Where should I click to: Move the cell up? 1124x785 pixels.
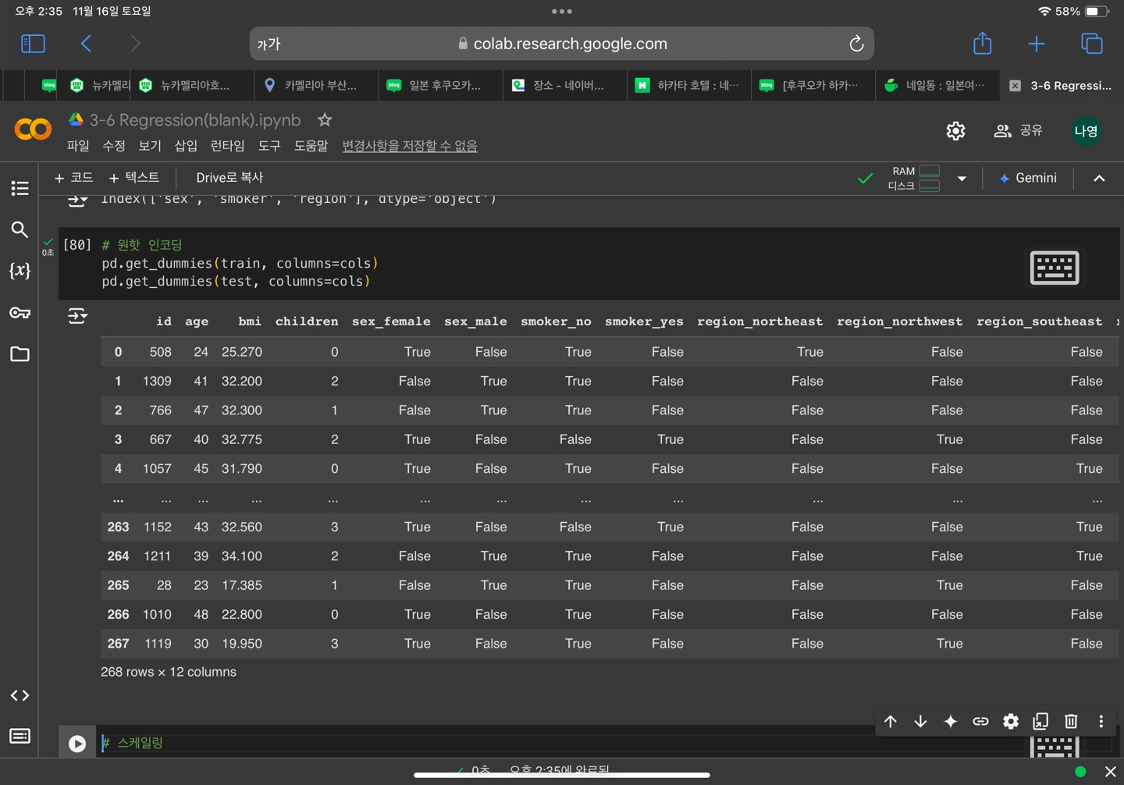(x=891, y=721)
